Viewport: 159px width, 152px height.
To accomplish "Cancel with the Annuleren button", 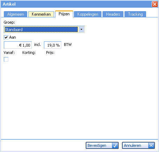I will (x=138, y=145).
